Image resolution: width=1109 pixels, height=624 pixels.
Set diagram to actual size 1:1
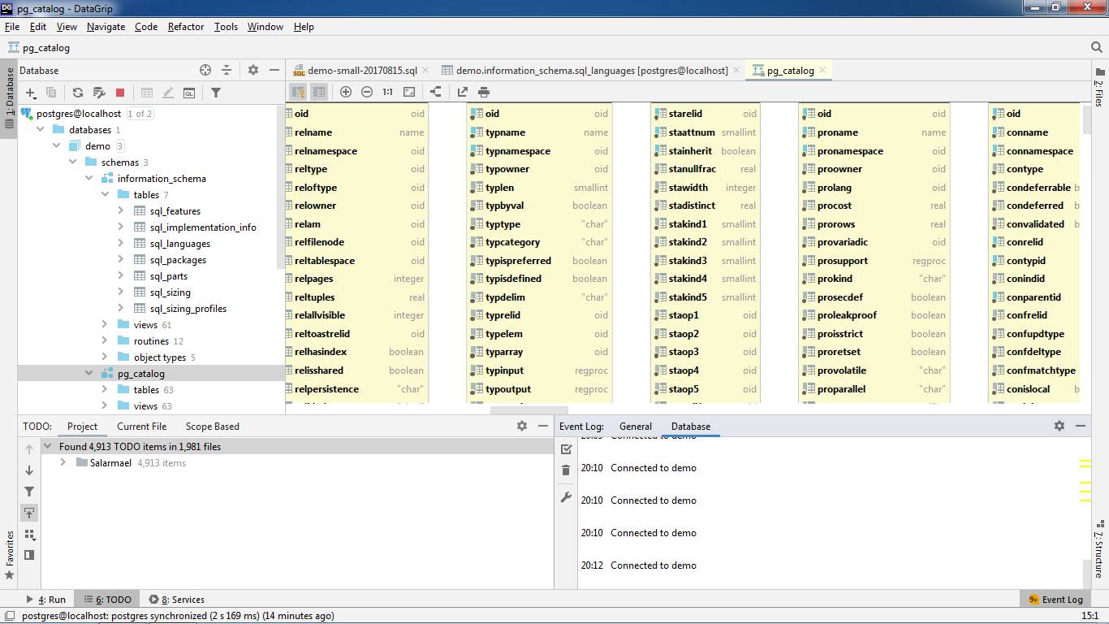[388, 92]
